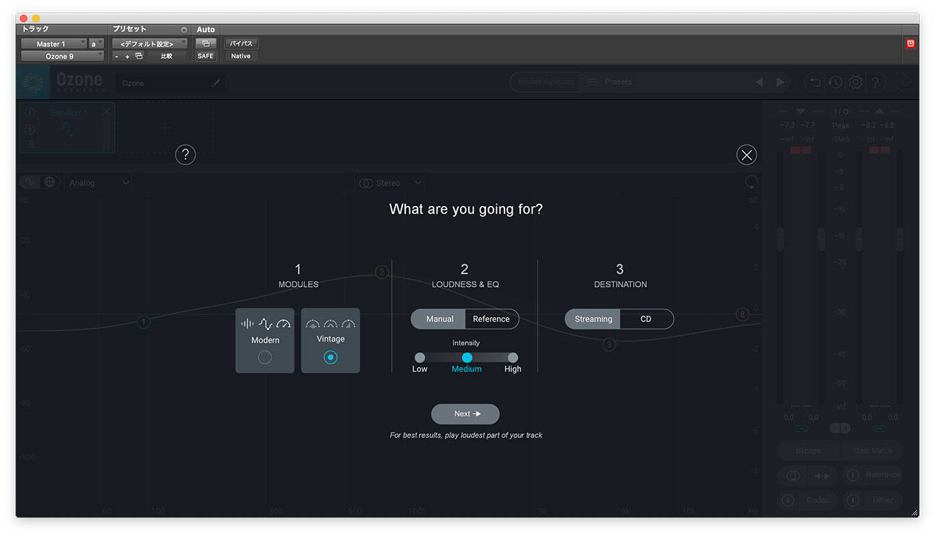Select the Modern modules radio button

[265, 357]
